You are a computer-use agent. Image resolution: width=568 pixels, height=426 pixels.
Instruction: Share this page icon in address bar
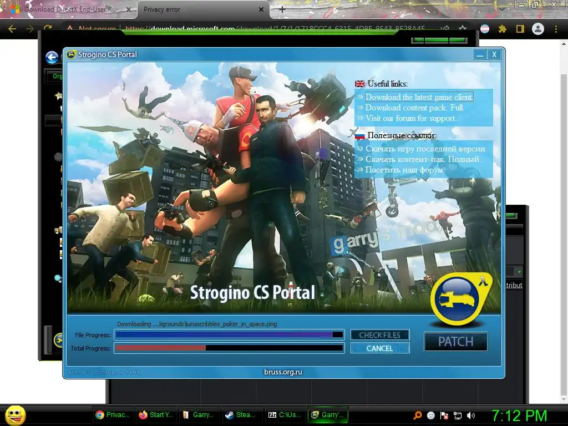click(445, 29)
